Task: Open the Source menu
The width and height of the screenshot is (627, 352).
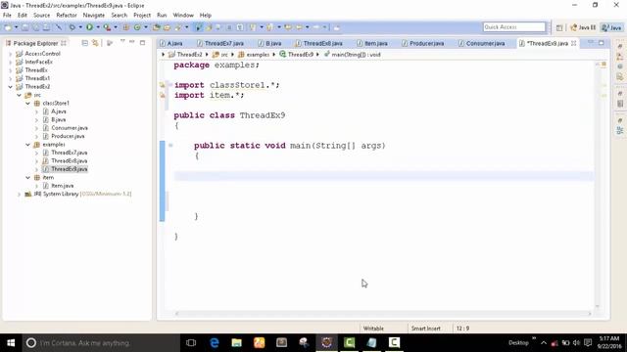Action: (x=41, y=16)
